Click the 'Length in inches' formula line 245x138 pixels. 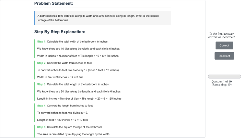tap(79, 99)
